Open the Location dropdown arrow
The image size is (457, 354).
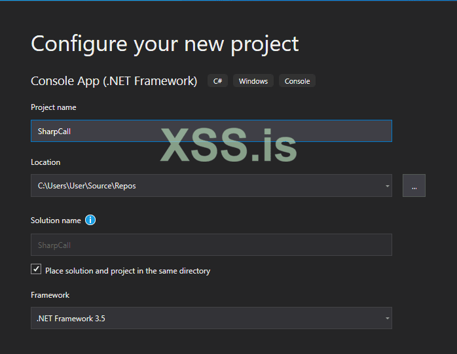coord(387,186)
